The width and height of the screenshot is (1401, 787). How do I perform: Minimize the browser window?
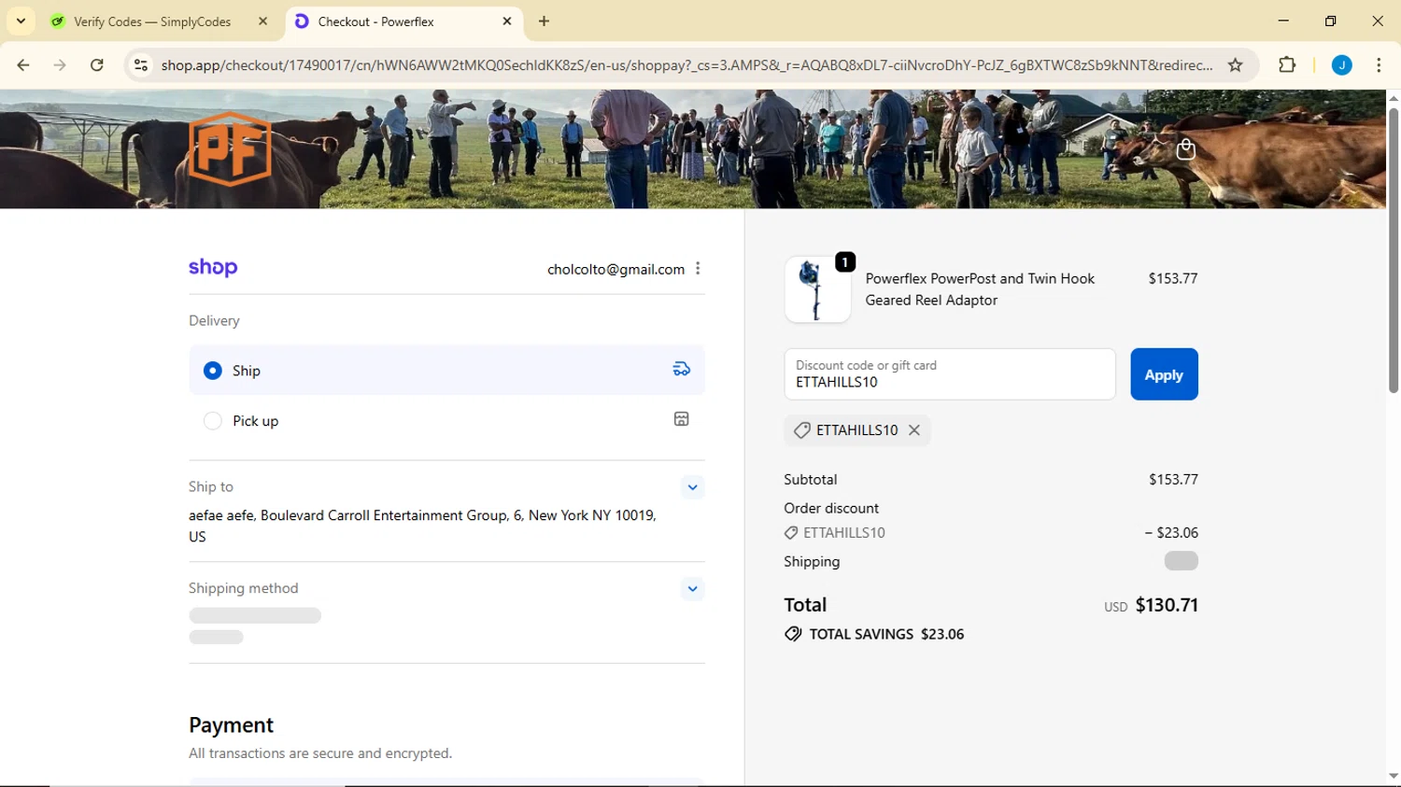tap(1283, 21)
